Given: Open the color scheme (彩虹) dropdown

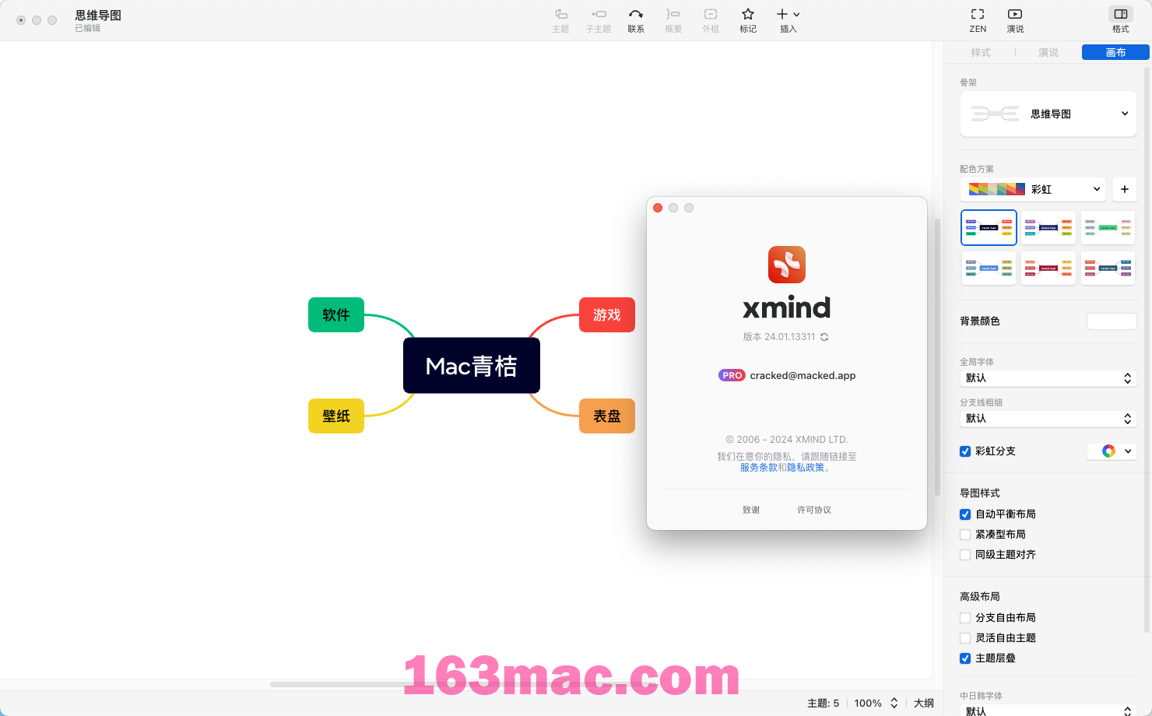Looking at the screenshot, I should (x=1033, y=189).
